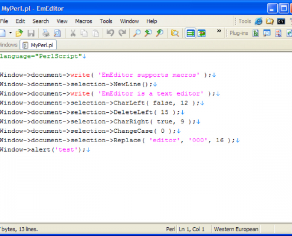Expand the toolbar overflow chevron

coord(219,31)
